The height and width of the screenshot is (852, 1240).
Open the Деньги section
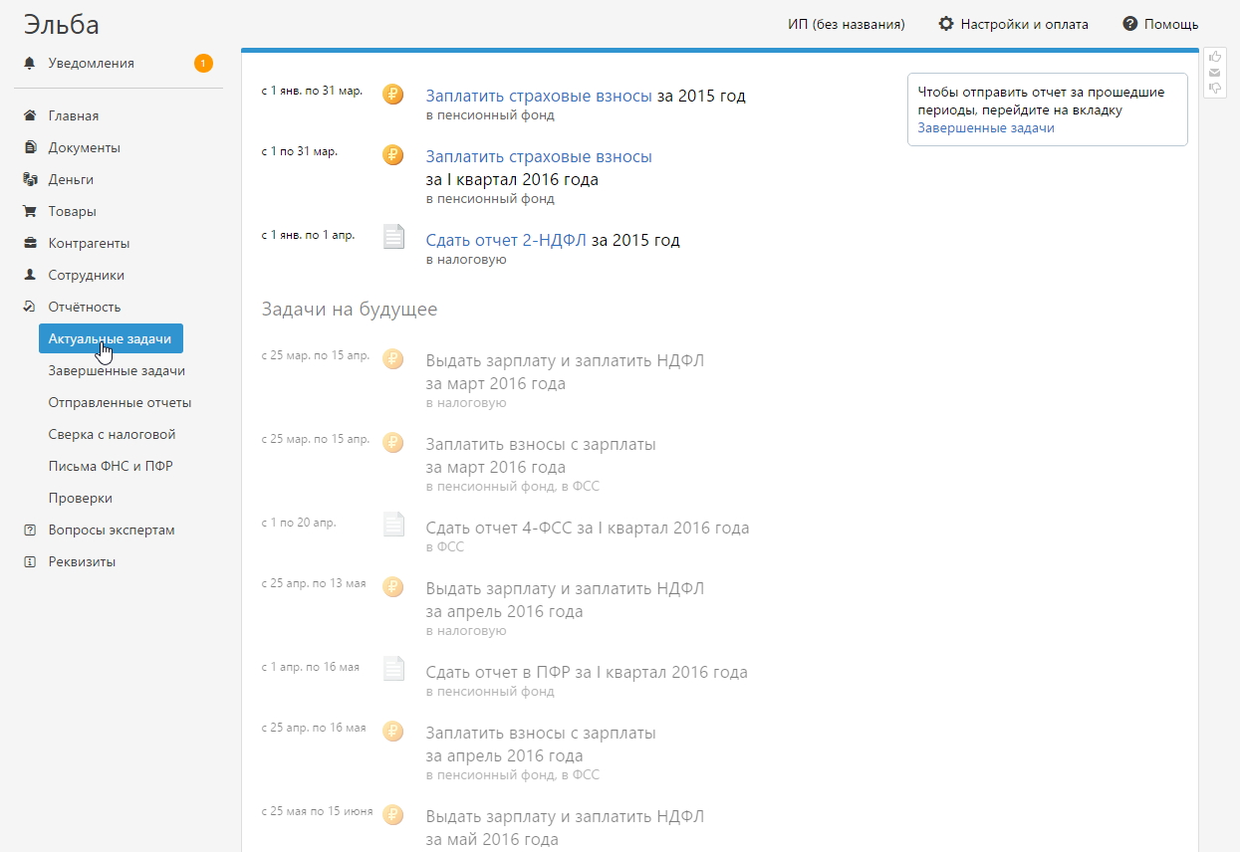click(71, 179)
